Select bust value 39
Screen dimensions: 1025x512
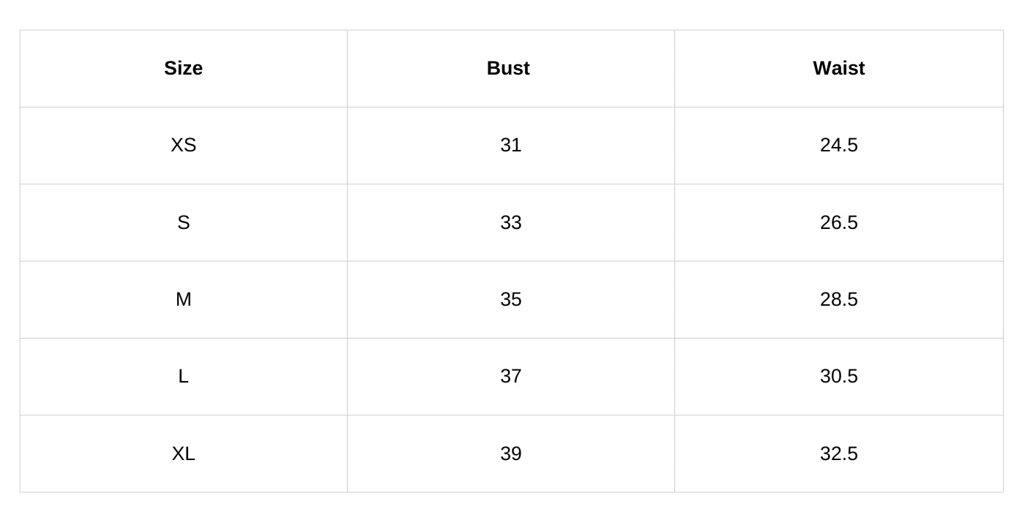[x=510, y=453]
